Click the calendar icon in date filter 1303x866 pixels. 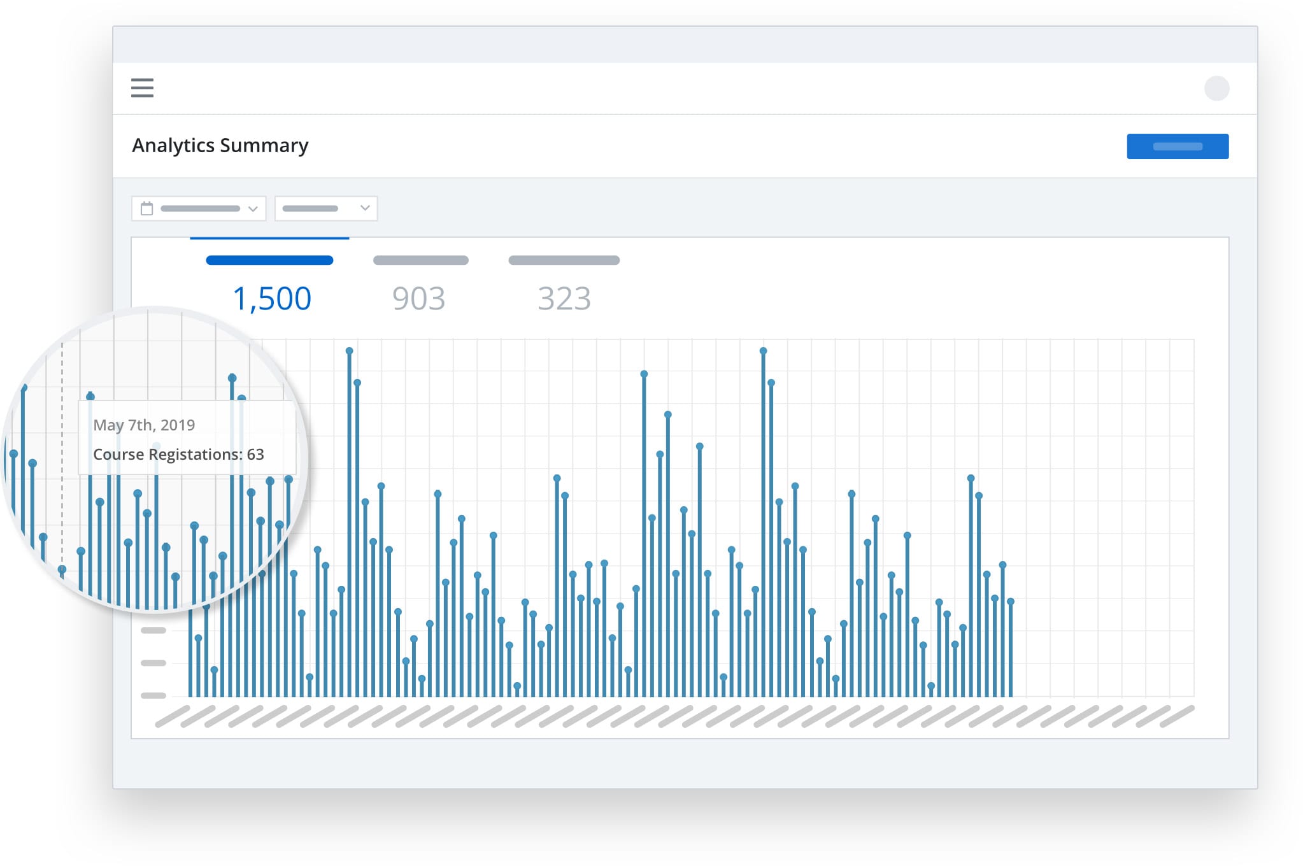click(146, 208)
